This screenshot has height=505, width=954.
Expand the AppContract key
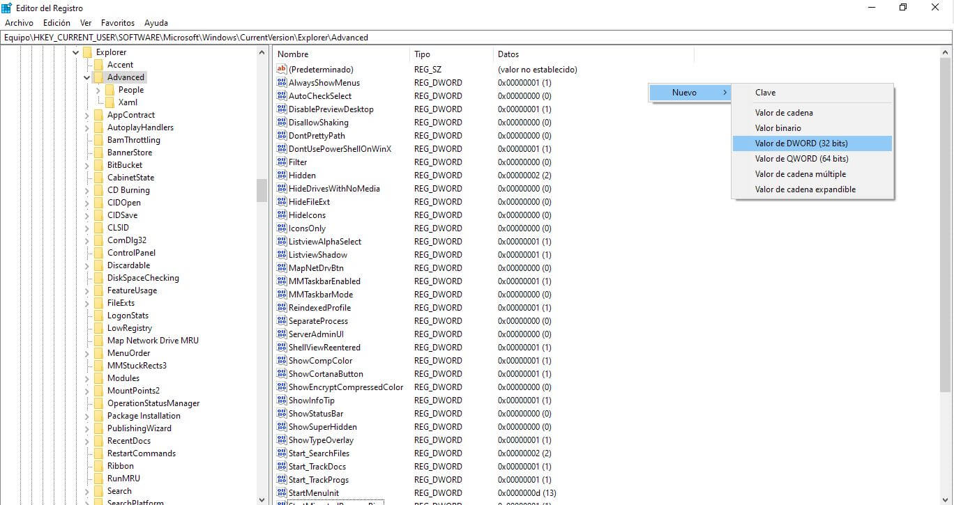click(86, 115)
